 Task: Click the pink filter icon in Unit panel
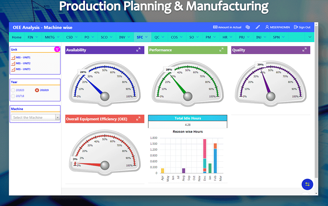(x=57, y=49)
